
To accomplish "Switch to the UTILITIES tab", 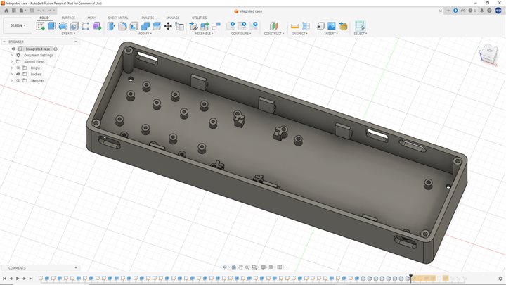I will coord(199,18).
